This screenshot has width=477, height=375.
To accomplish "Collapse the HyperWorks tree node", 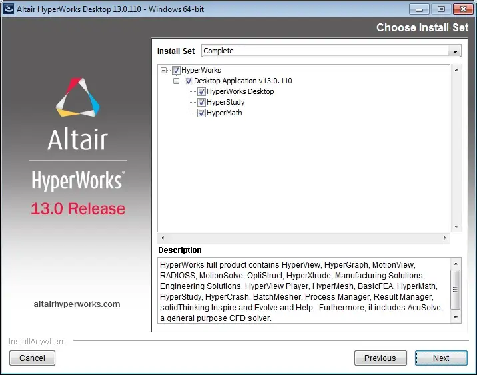I will click(x=164, y=70).
